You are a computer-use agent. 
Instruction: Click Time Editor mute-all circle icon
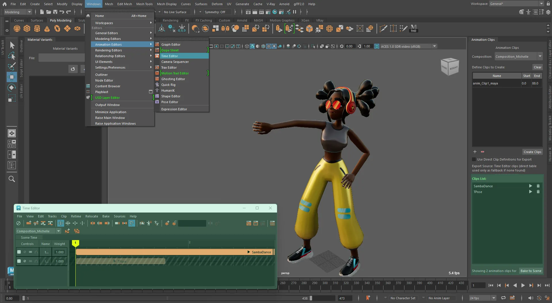pyautogui.click(x=18, y=223)
